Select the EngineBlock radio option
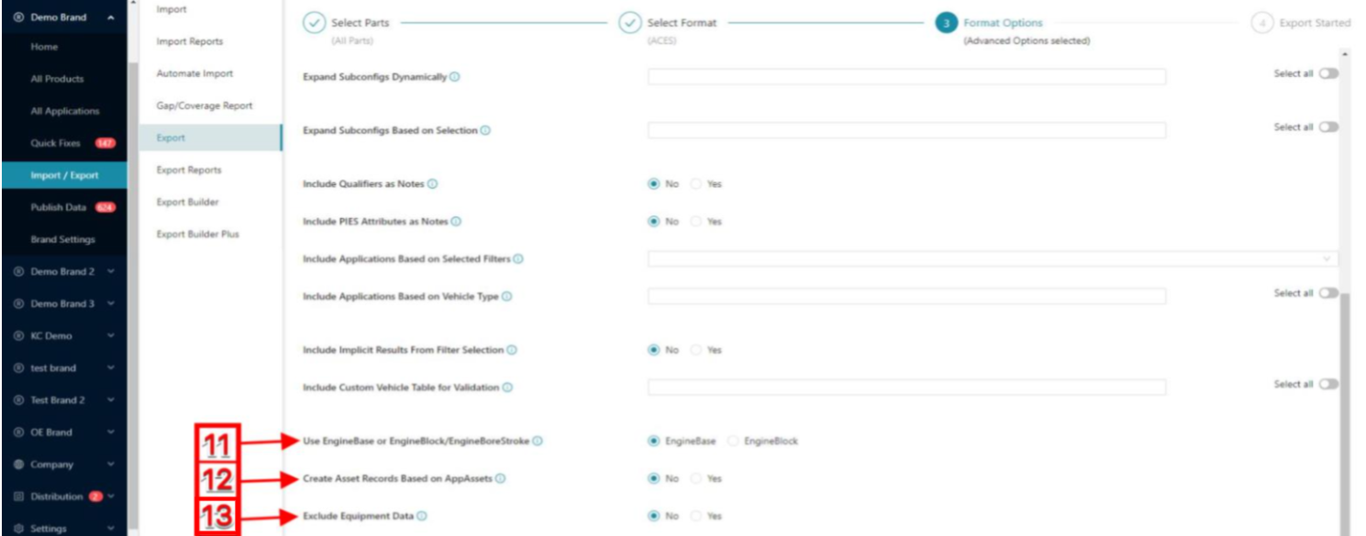The width and height of the screenshot is (1366, 536). (731, 441)
